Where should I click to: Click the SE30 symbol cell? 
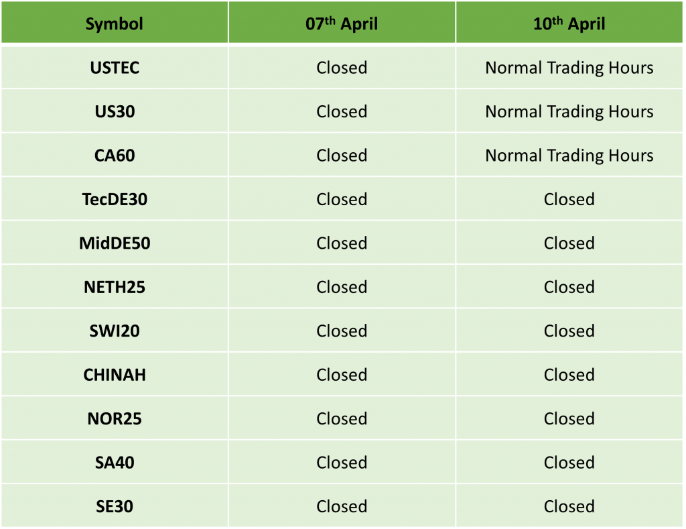point(114,506)
